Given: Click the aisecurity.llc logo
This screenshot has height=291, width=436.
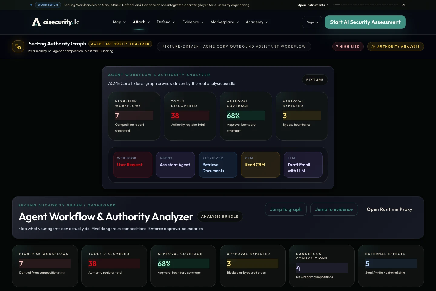Looking at the screenshot, I should [x=56, y=22].
